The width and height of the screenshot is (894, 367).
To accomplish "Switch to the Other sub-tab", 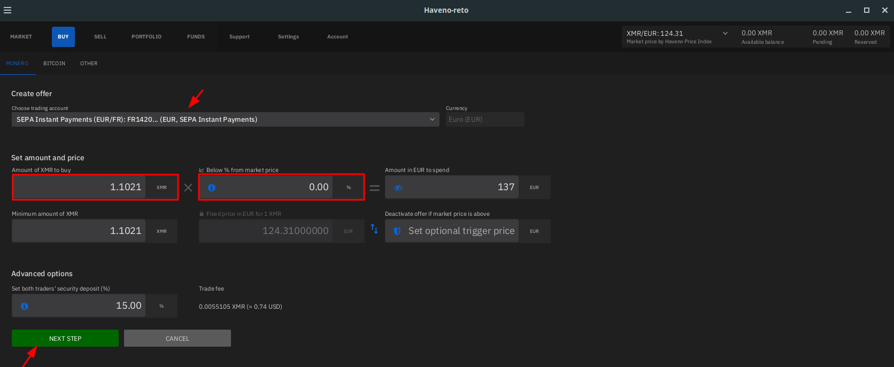I will [x=89, y=64].
